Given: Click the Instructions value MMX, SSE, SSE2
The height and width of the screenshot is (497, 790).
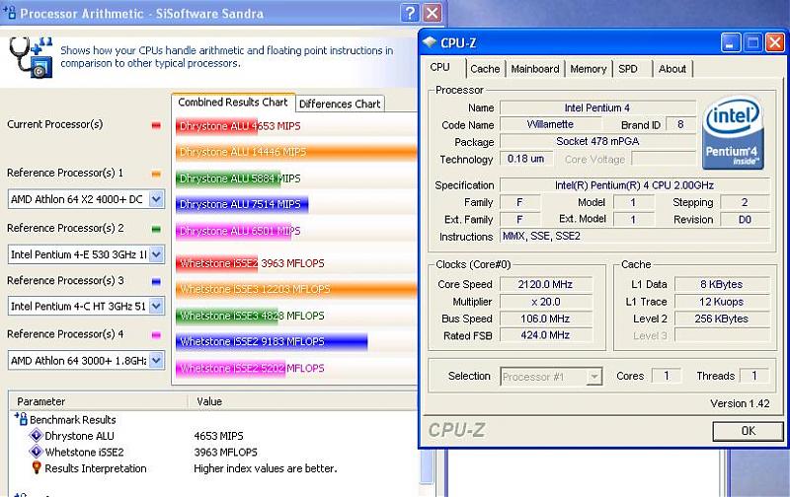Looking at the screenshot, I should 635,236.
